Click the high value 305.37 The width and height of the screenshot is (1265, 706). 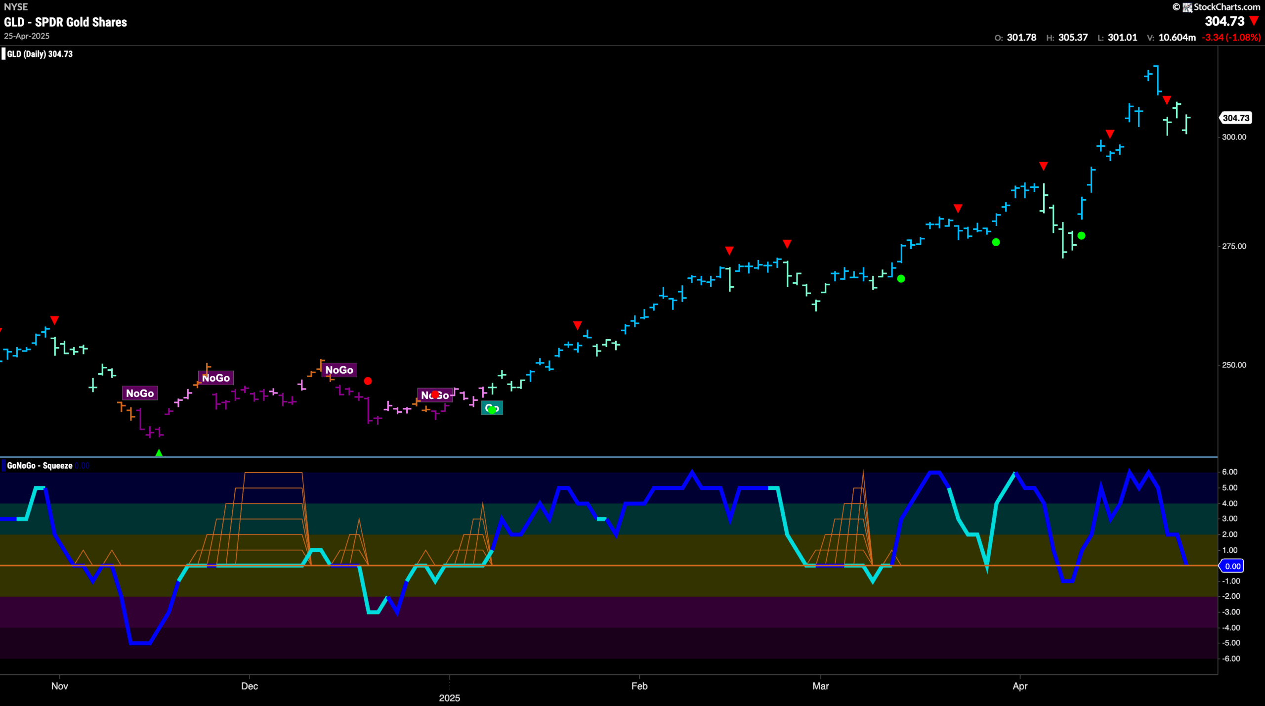point(1073,38)
